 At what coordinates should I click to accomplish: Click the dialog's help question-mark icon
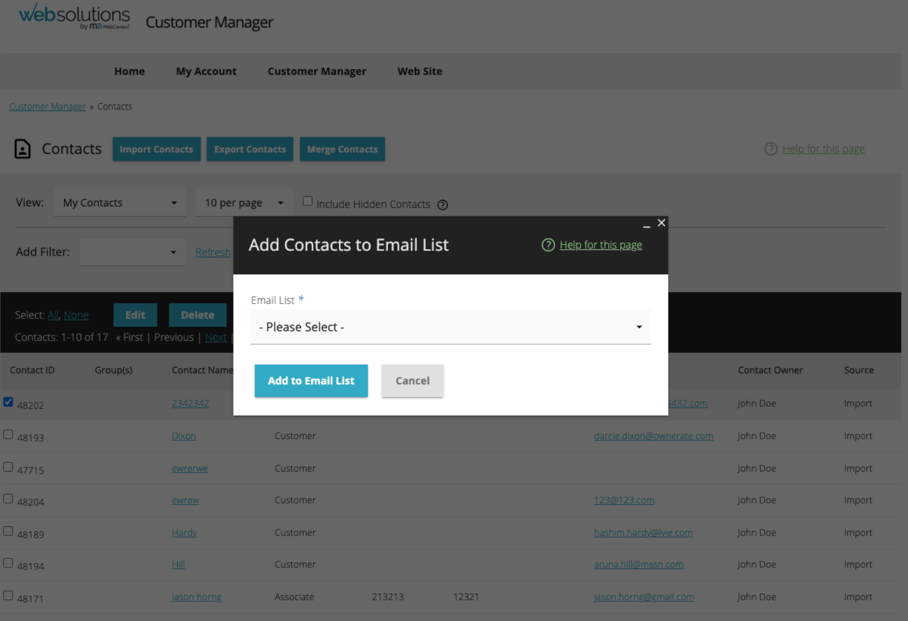click(548, 245)
